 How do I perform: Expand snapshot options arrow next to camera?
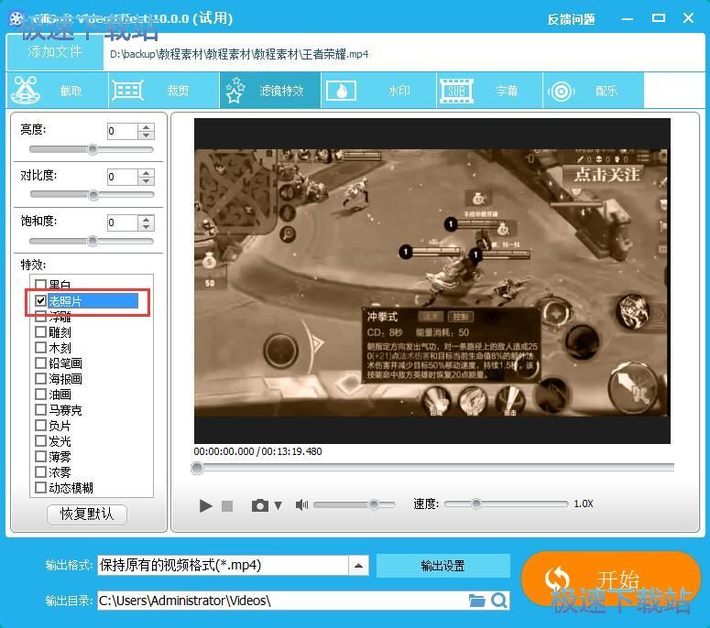tap(278, 505)
